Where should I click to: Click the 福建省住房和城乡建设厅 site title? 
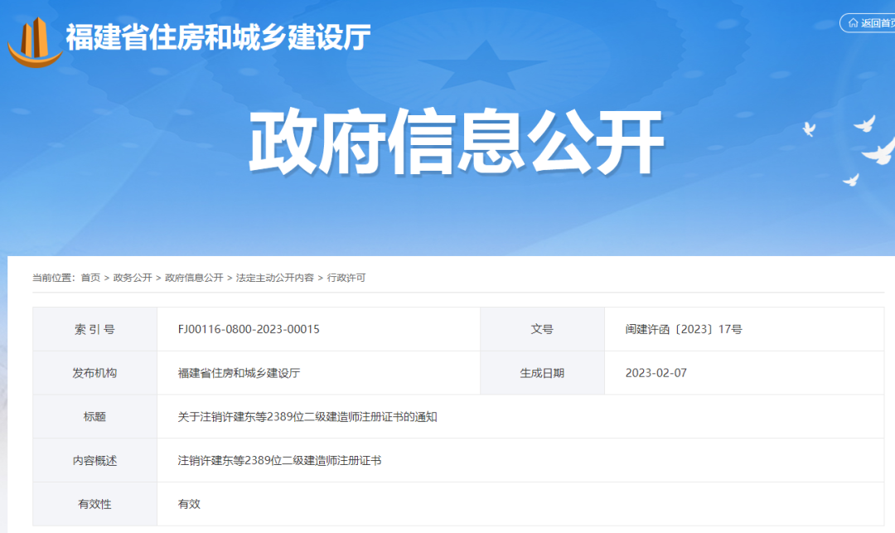[x=218, y=37]
